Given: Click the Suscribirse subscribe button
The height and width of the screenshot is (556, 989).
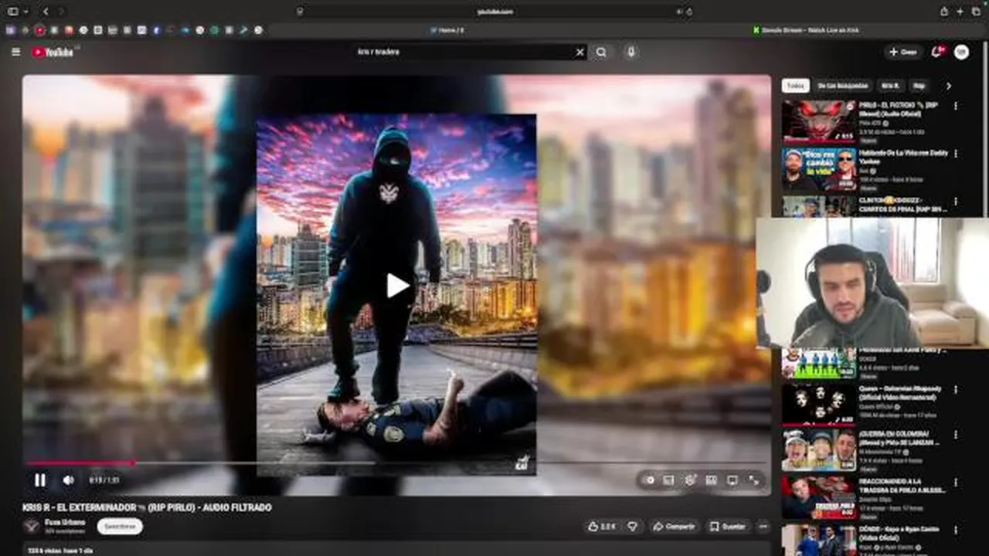Looking at the screenshot, I should 120,526.
